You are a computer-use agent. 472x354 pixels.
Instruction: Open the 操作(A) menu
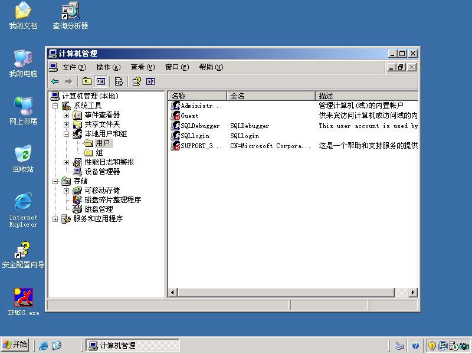[109, 67]
